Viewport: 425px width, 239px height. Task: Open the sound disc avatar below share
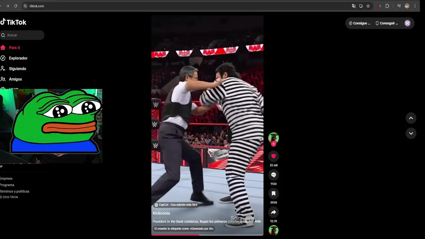(x=274, y=230)
